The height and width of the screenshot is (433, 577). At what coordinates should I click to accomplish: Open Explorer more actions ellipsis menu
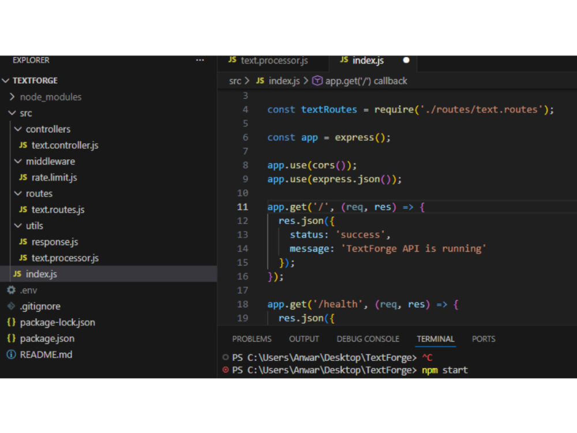coord(200,60)
